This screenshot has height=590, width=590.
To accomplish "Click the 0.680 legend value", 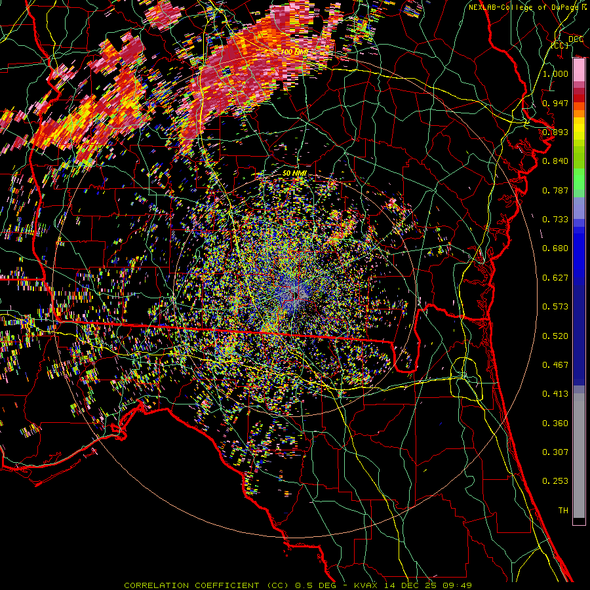I will (x=555, y=248).
